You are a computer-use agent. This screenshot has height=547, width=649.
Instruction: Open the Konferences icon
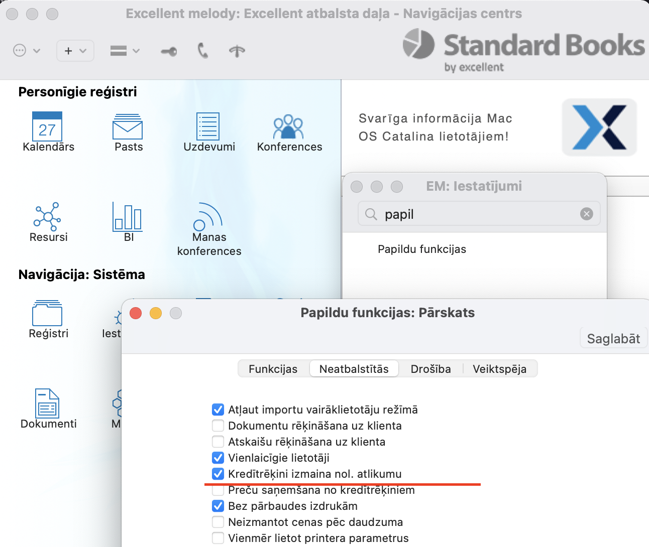coord(288,127)
